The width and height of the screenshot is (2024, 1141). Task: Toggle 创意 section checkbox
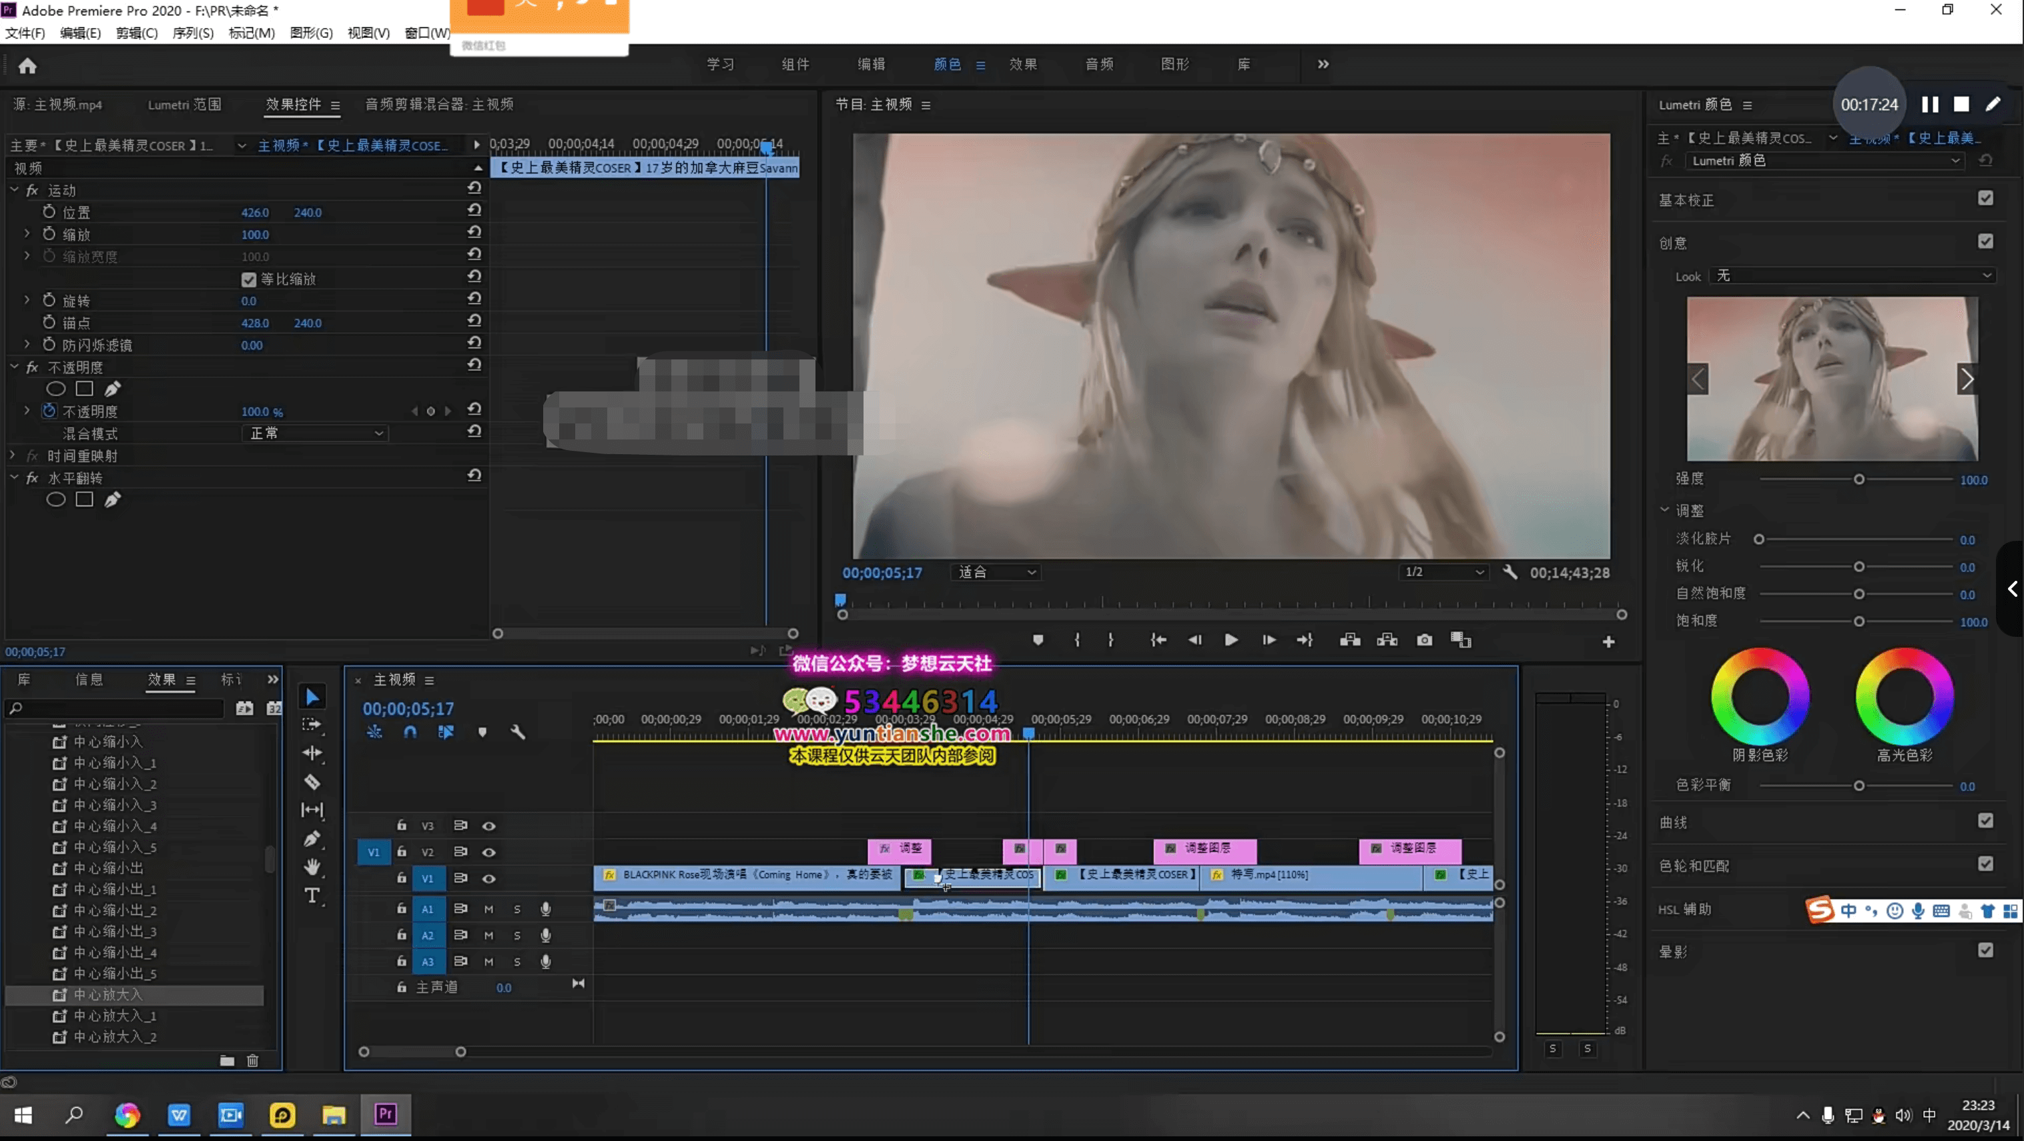[x=1985, y=241]
